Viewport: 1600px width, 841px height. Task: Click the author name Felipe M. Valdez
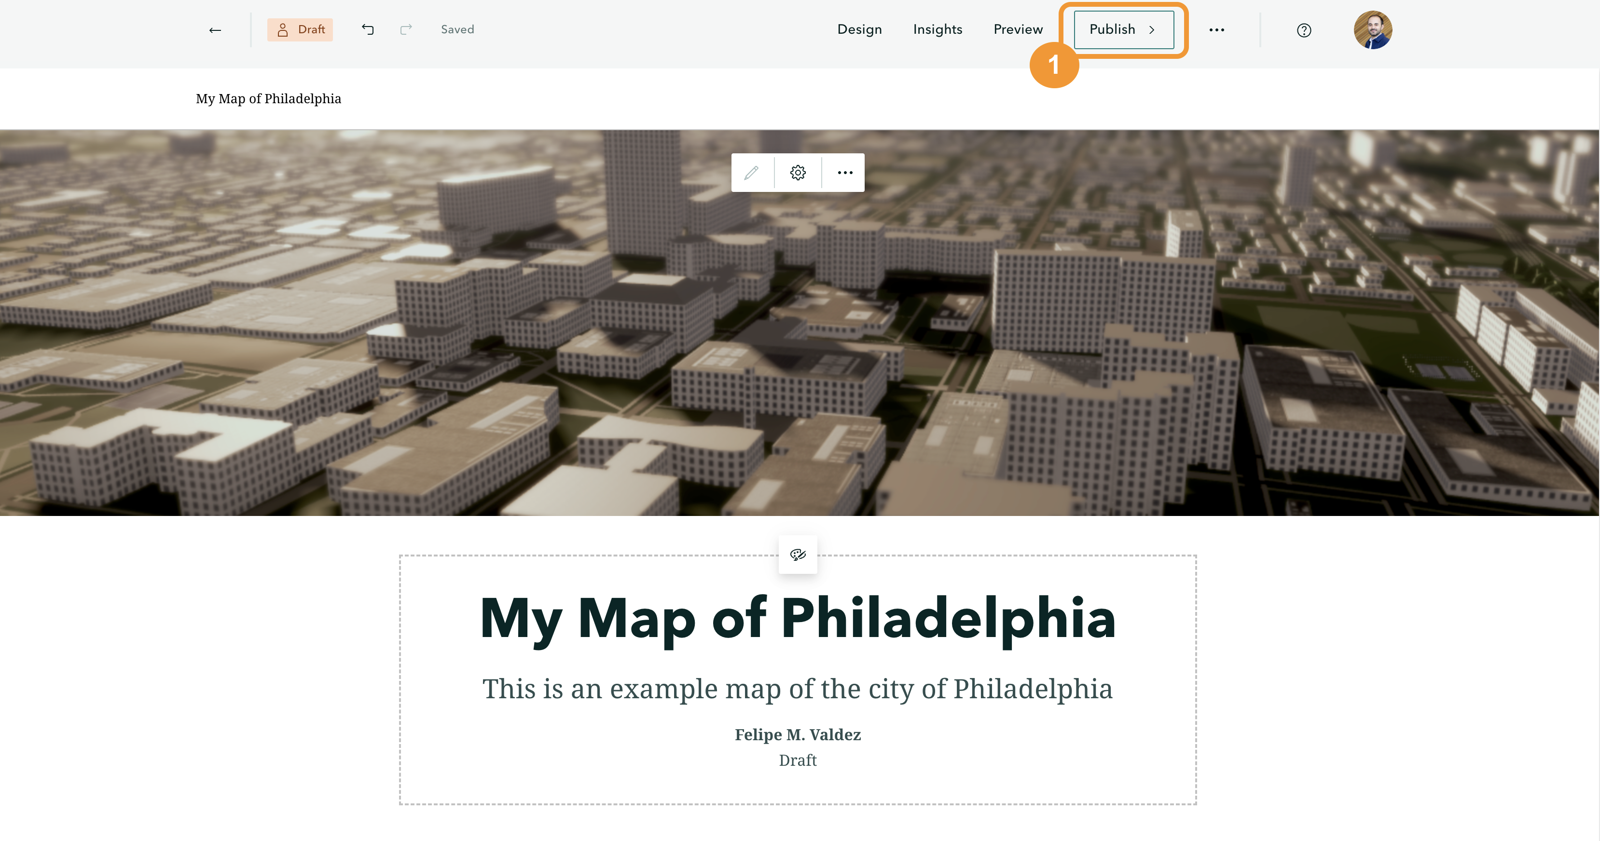pos(798,735)
